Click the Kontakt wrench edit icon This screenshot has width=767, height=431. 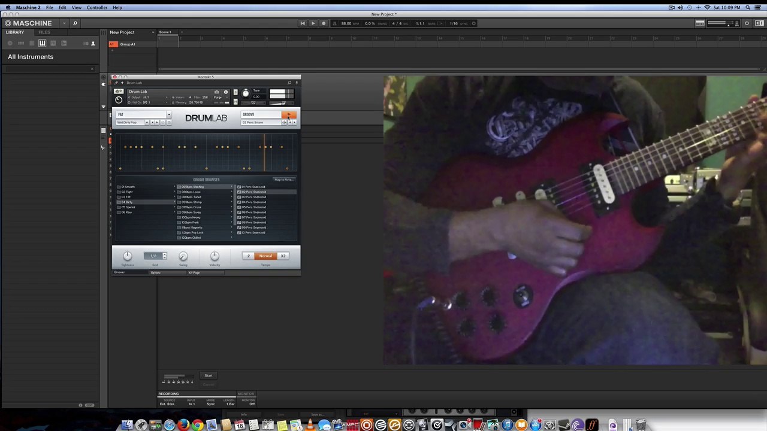pos(116,83)
